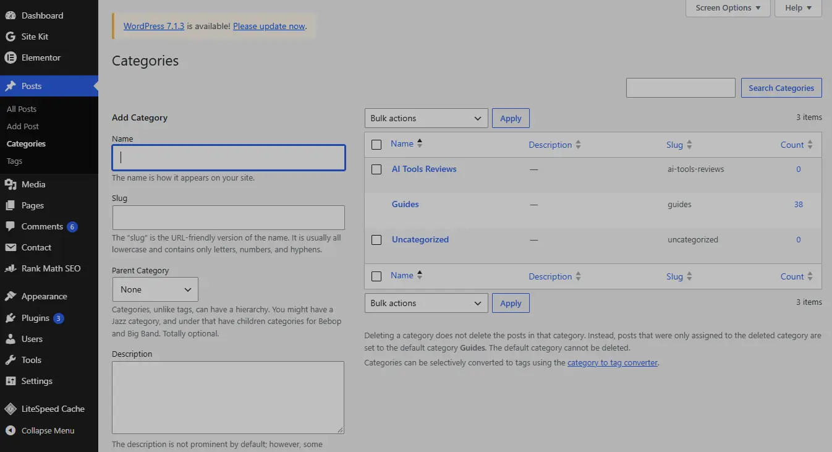Click the Appearance paintbrush icon
Image resolution: width=832 pixels, height=452 pixels.
[x=11, y=296]
